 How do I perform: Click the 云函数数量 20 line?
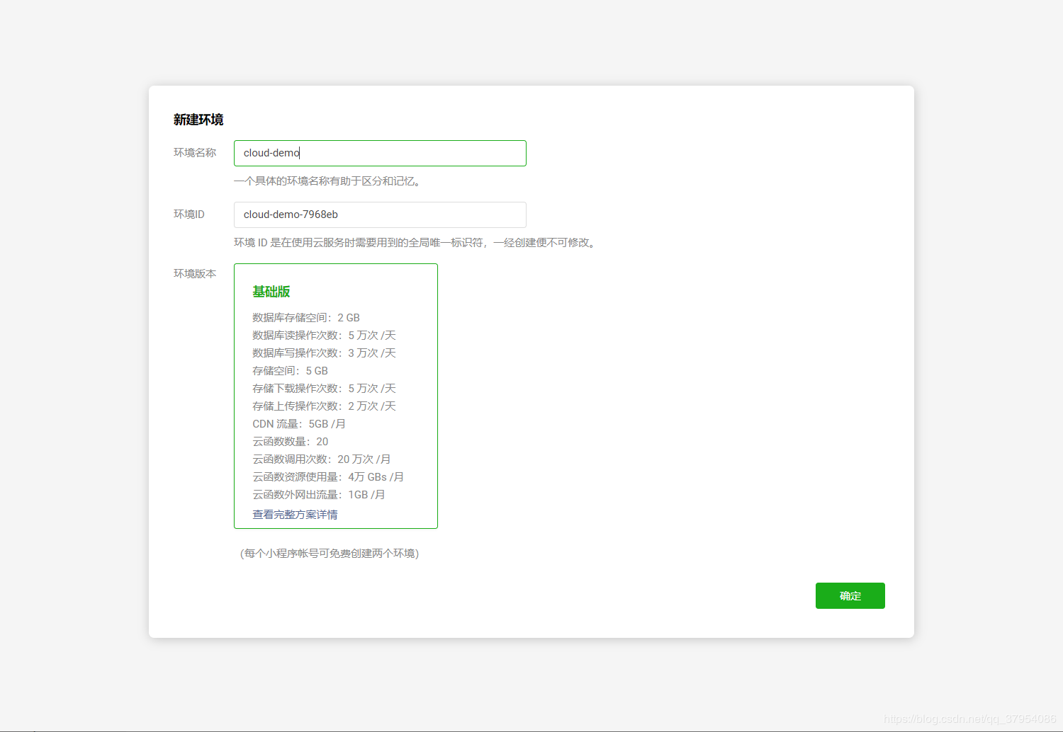(291, 442)
